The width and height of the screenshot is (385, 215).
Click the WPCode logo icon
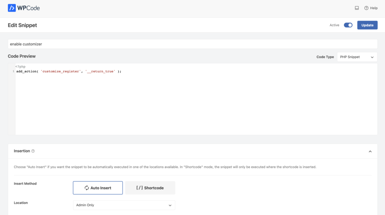tap(12, 8)
